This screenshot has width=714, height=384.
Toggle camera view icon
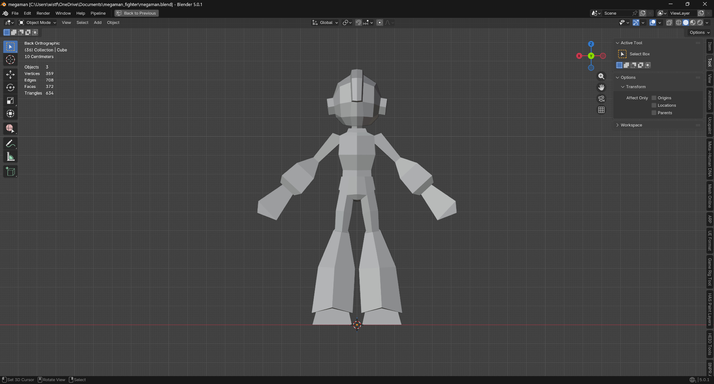pyautogui.click(x=601, y=99)
